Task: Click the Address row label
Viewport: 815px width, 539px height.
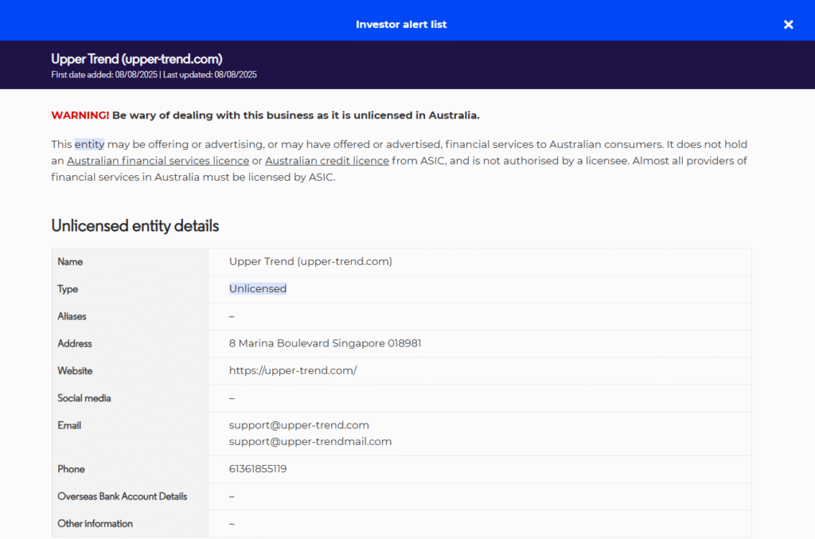Action: (x=74, y=344)
